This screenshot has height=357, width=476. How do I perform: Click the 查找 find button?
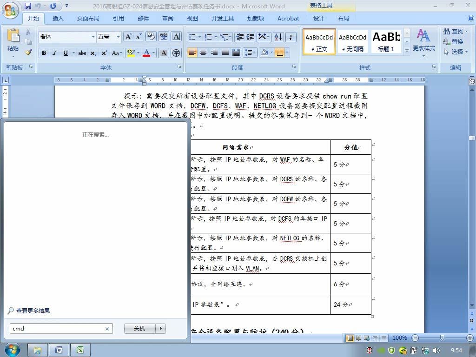(x=455, y=31)
